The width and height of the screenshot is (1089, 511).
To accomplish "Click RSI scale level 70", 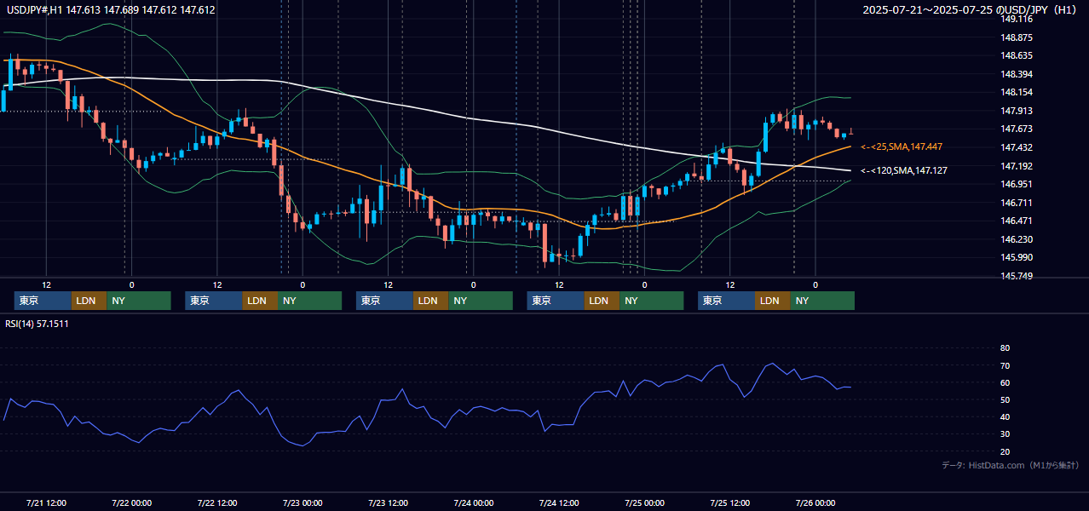I will 1005,365.
